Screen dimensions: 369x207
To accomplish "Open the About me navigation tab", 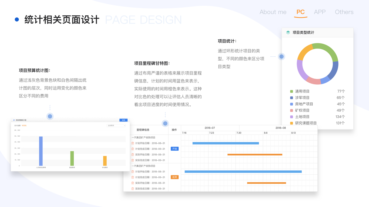I will point(273,12).
